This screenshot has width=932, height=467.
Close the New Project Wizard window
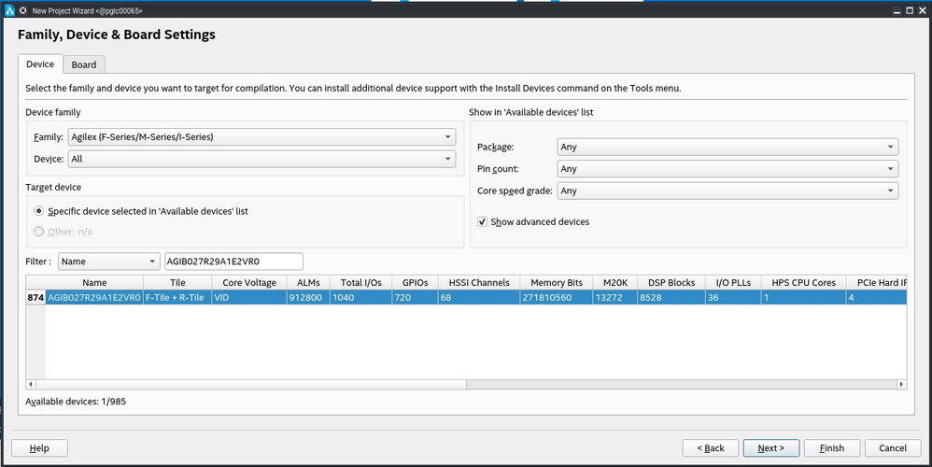[x=922, y=10]
